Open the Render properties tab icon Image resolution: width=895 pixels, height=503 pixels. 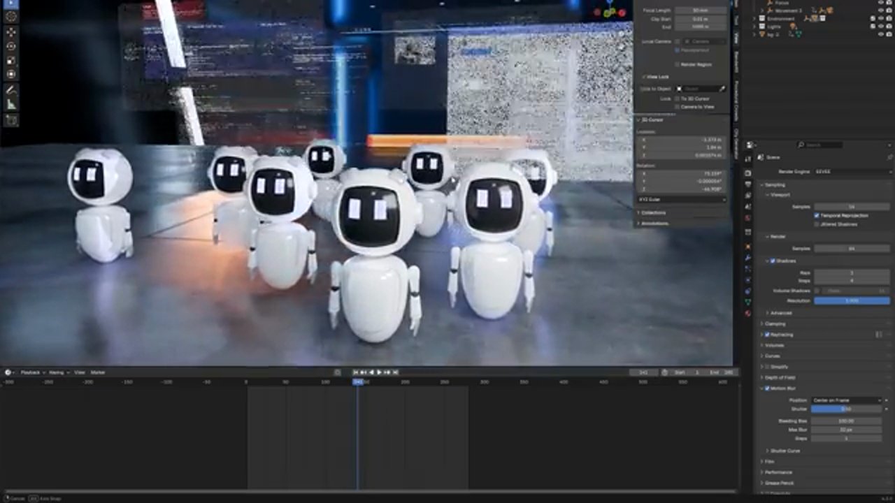(x=748, y=173)
